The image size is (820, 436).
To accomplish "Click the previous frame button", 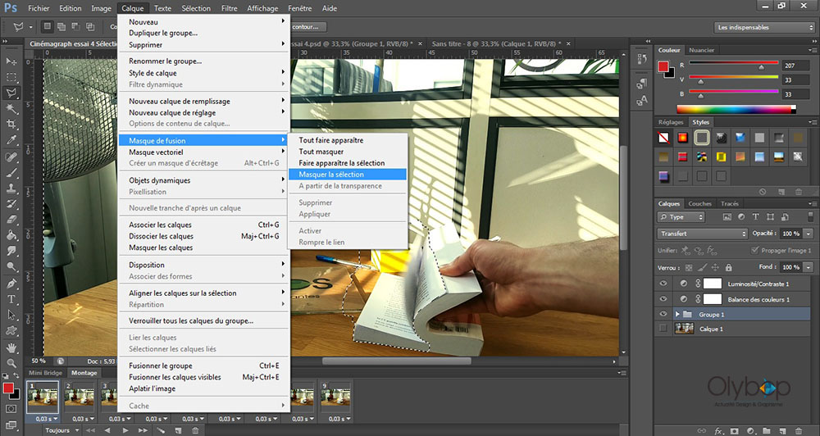I will 107,430.
